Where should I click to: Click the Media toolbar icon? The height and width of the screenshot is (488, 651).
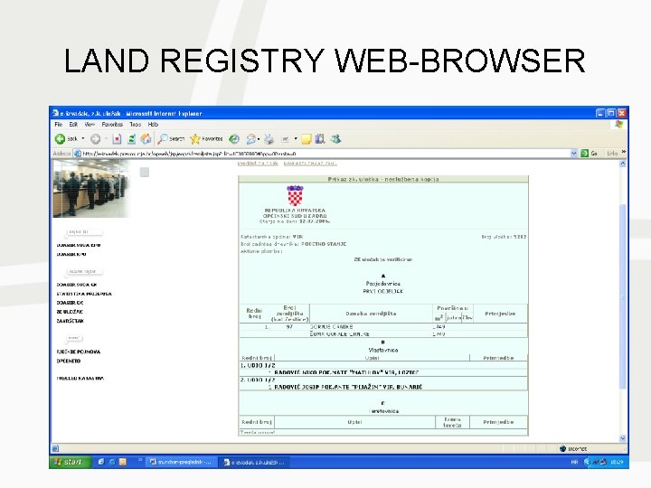234,139
